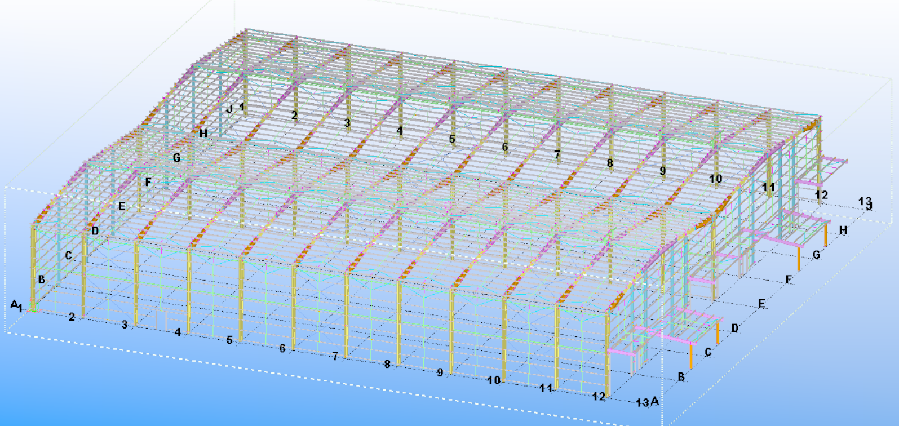This screenshot has height=426, width=899.
Task: Select grid label F on the right side
Action: coord(789,279)
